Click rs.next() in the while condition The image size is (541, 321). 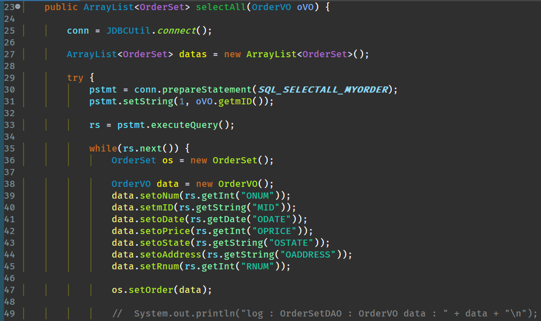(148, 148)
